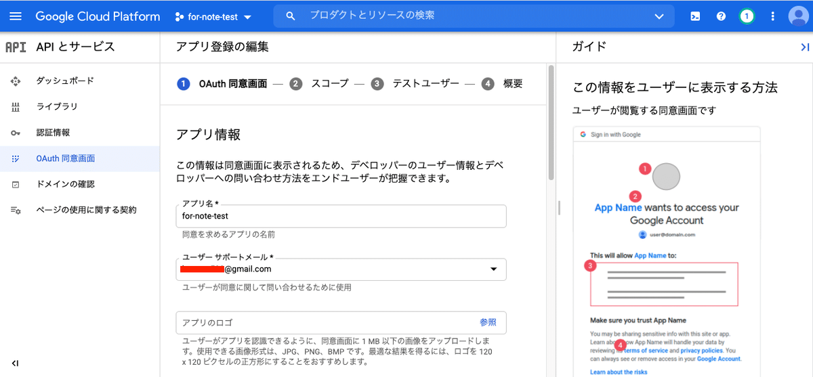Click privacy policies link in guide

[x=702, y=351]
